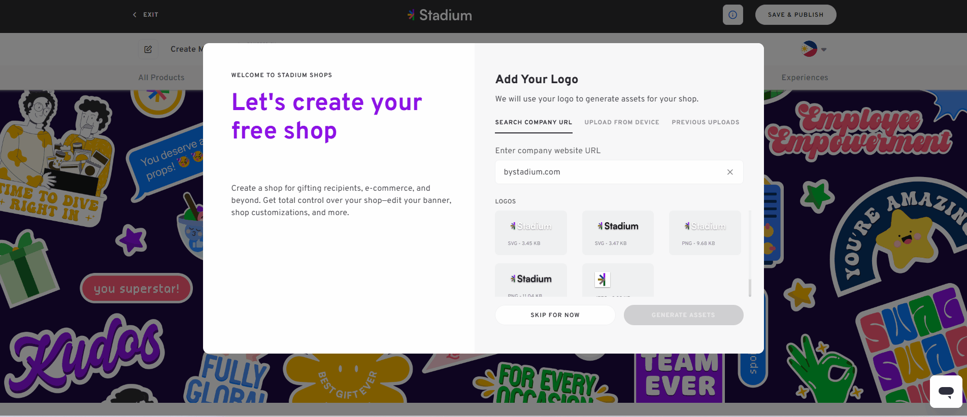
Task: Open the chat bubble in the bottom corner
Action: (x=946, y=391)
